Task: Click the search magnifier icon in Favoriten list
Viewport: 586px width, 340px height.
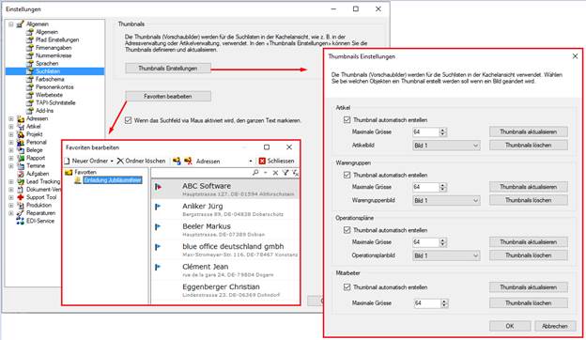Action: (x=255, y=172)
